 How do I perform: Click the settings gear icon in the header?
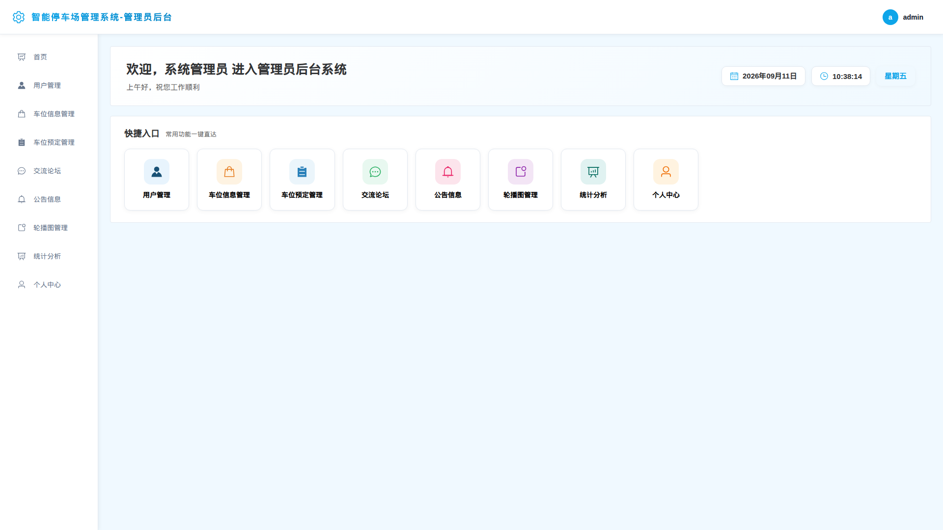click(x=19, y=17)
